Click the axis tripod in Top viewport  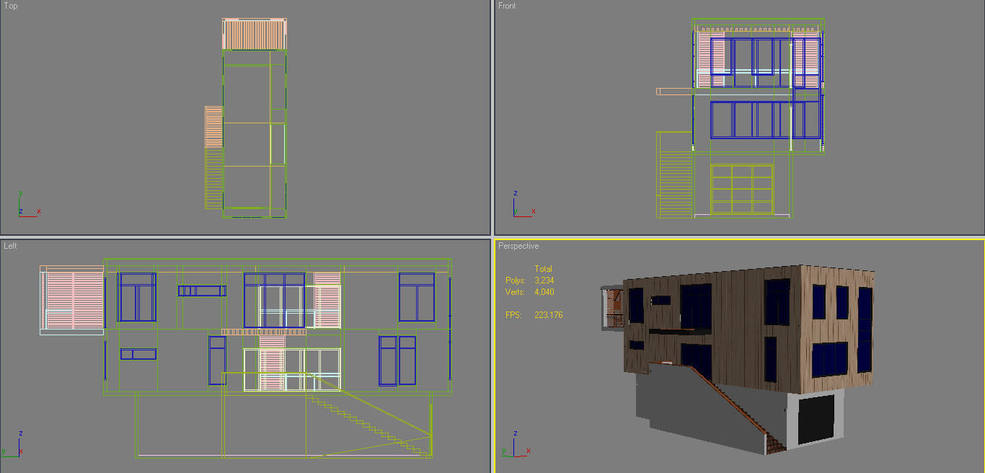click(x=28, y=203)
